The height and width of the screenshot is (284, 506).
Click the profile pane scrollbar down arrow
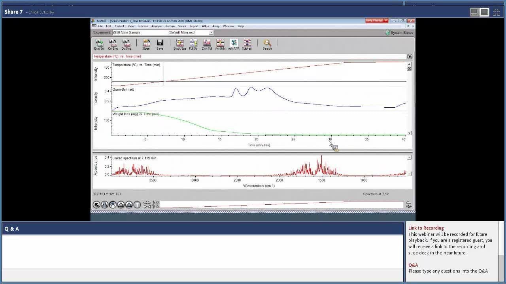(410, 133)
